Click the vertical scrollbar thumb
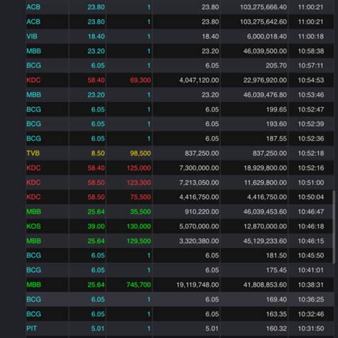This screenshot has width=338, height=338. tap(334, 226)
